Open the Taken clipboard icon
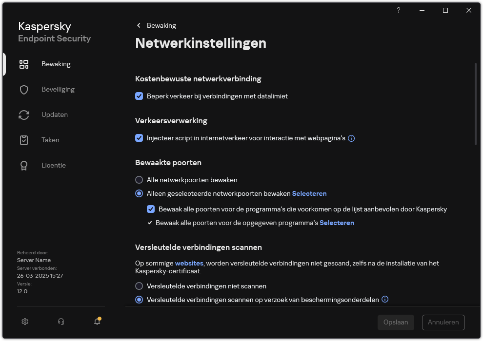The height and width of the screenshot is (341, 483). point(24,140)
